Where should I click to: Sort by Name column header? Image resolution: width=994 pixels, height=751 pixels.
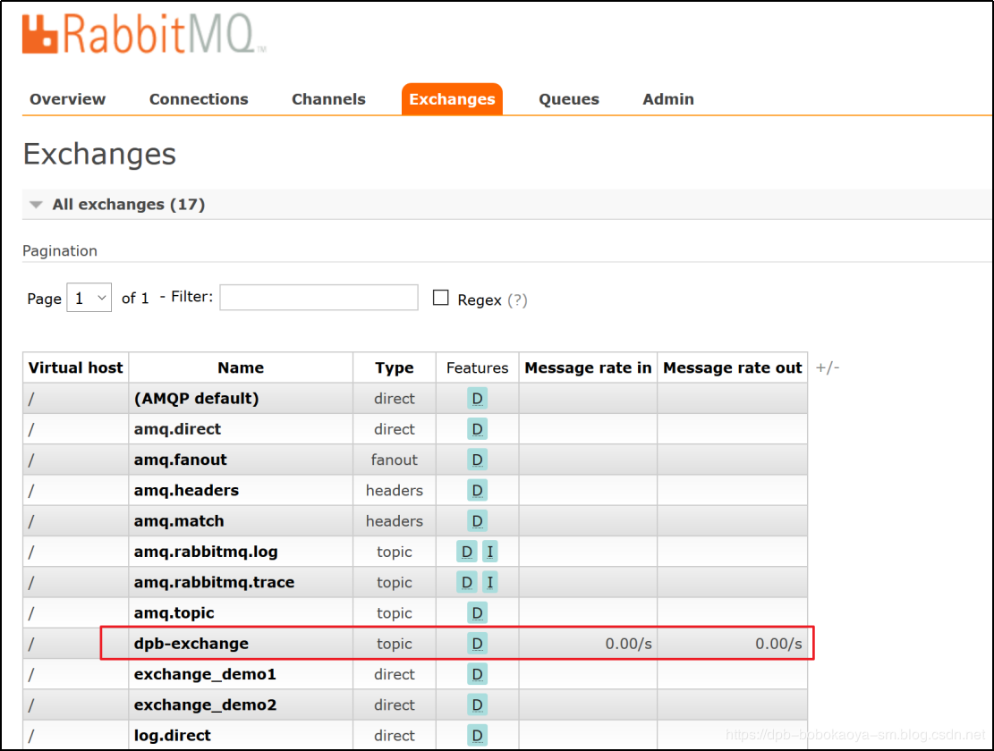(241, 368)
